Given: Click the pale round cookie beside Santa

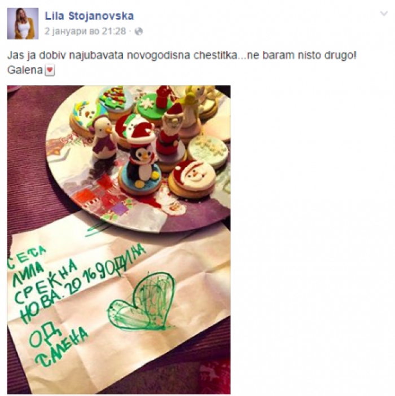Looking at the screenshot, I should coord(209,151).
